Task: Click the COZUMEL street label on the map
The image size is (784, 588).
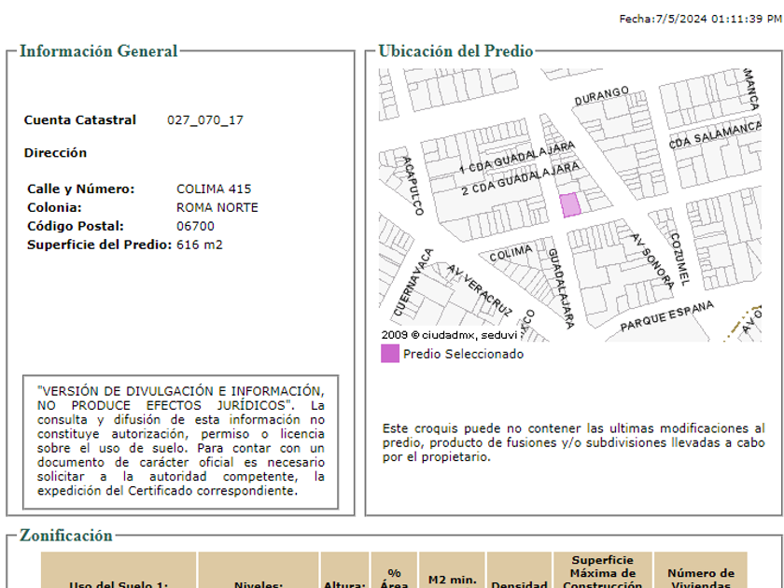Action: [679, 258]
